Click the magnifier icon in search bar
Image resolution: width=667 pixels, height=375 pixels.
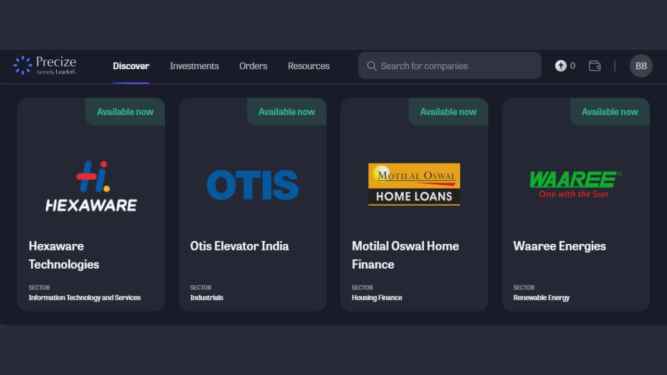pos(372,66)
